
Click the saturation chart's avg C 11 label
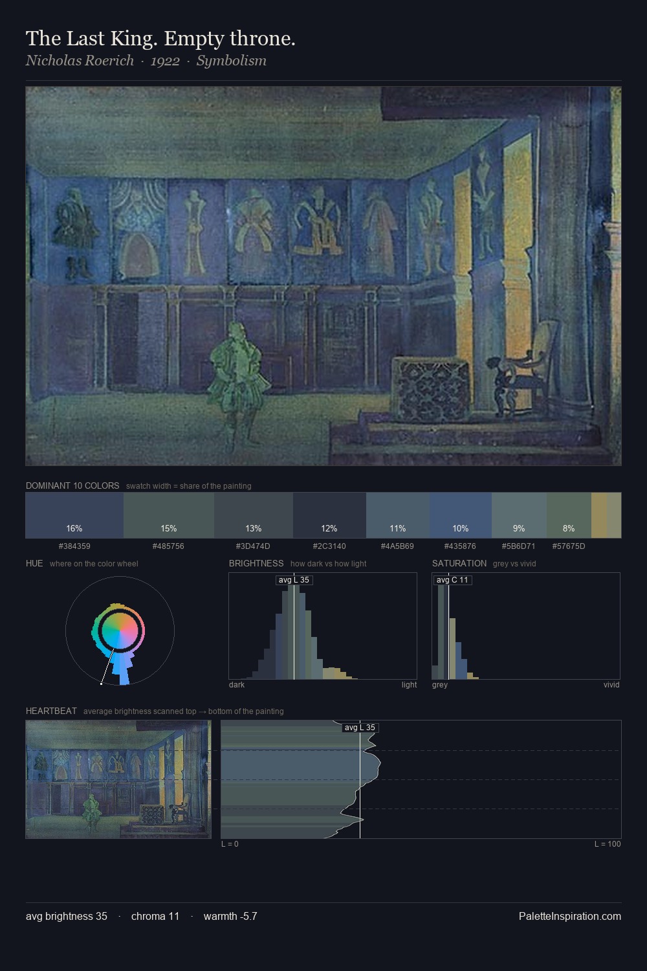[x=452, y=580]
